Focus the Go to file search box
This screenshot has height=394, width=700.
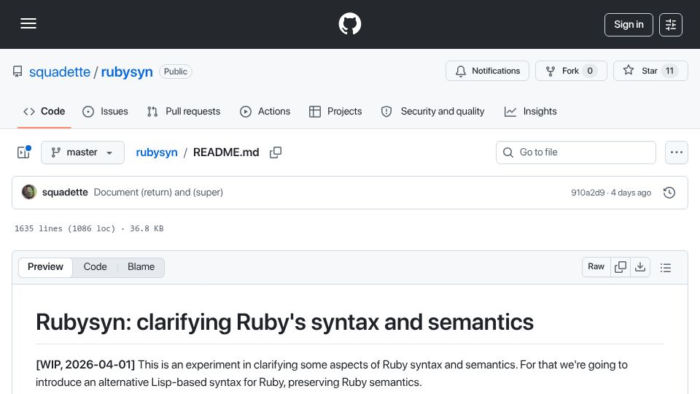pos(576,152)
